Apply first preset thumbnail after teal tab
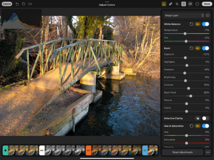The image size is (214, 160). (13, 150)
